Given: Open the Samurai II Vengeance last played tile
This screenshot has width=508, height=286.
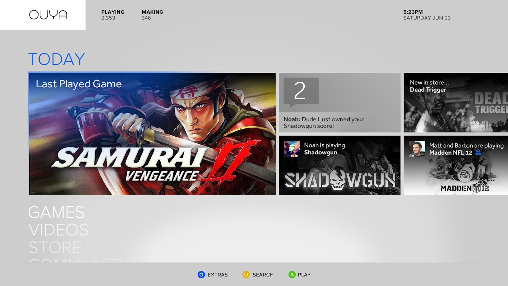Looking at the screenshot, I should [152, 134].
